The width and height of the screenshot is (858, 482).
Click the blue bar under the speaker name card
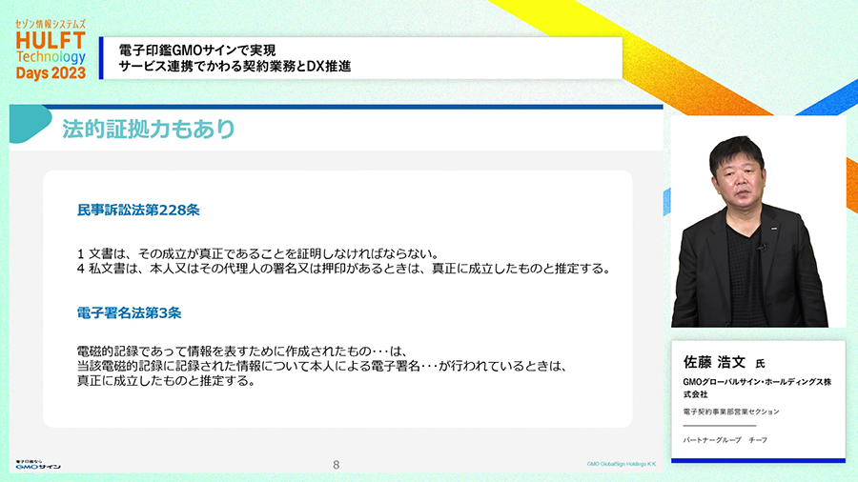(x=758, y=460)
